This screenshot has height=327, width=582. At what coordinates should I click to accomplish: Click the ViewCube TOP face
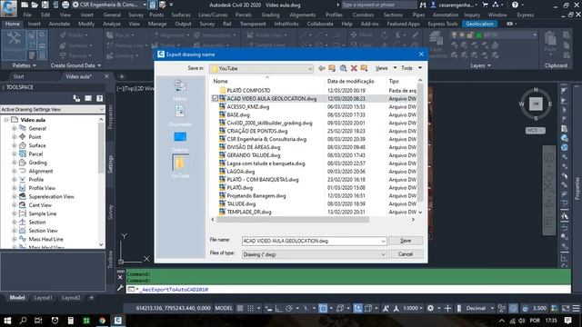pyautogui.click(x=536, y=104)
